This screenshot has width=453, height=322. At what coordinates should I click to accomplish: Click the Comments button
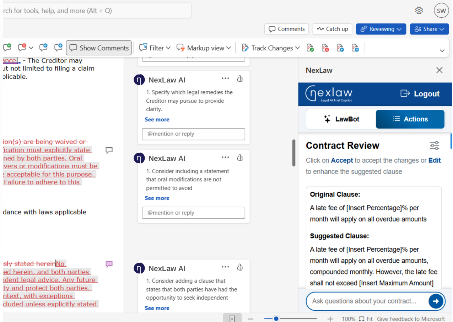coord(286,29)
